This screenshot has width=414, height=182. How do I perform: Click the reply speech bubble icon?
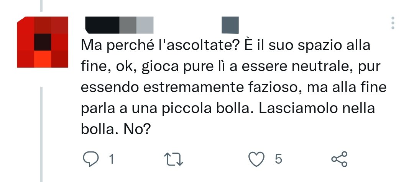pos(90,159)
